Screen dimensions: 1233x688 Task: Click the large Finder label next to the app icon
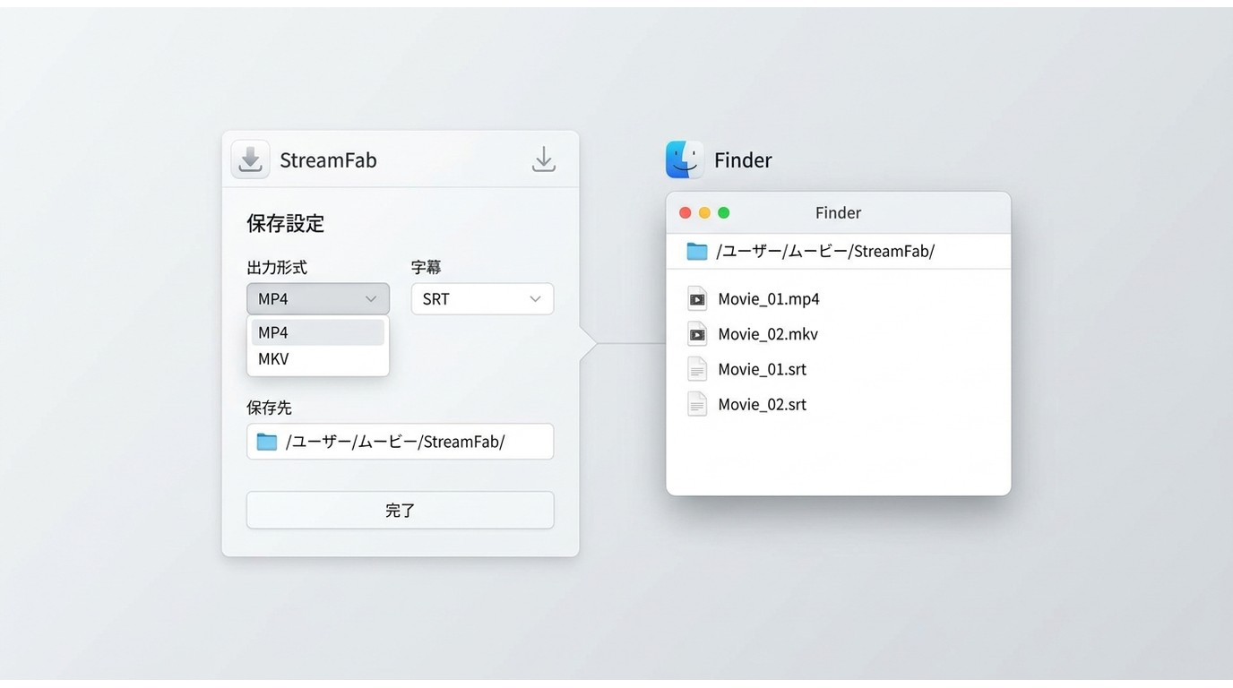743,160
